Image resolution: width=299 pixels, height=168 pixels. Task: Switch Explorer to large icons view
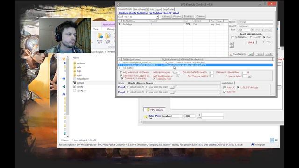click(276, 140)
